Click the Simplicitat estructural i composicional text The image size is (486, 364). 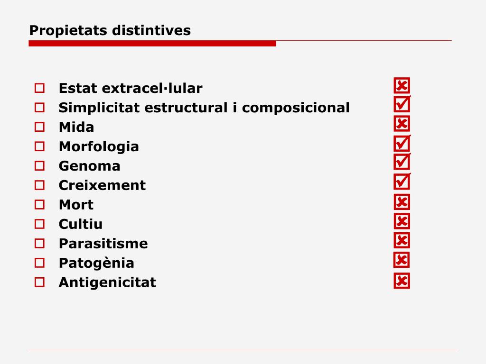pyautogui.click(x=204, y=108)
